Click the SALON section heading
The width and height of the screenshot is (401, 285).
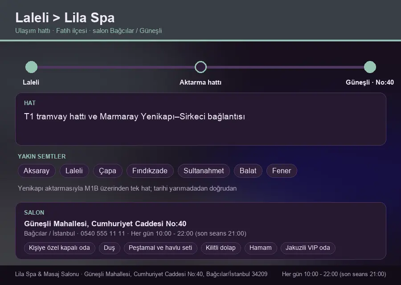coord(34,213)
